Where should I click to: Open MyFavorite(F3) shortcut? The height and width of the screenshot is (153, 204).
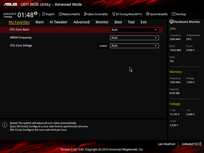69,14
